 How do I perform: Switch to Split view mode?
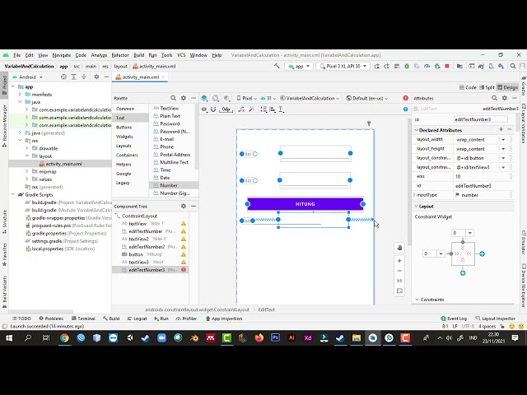coord(487,87)
